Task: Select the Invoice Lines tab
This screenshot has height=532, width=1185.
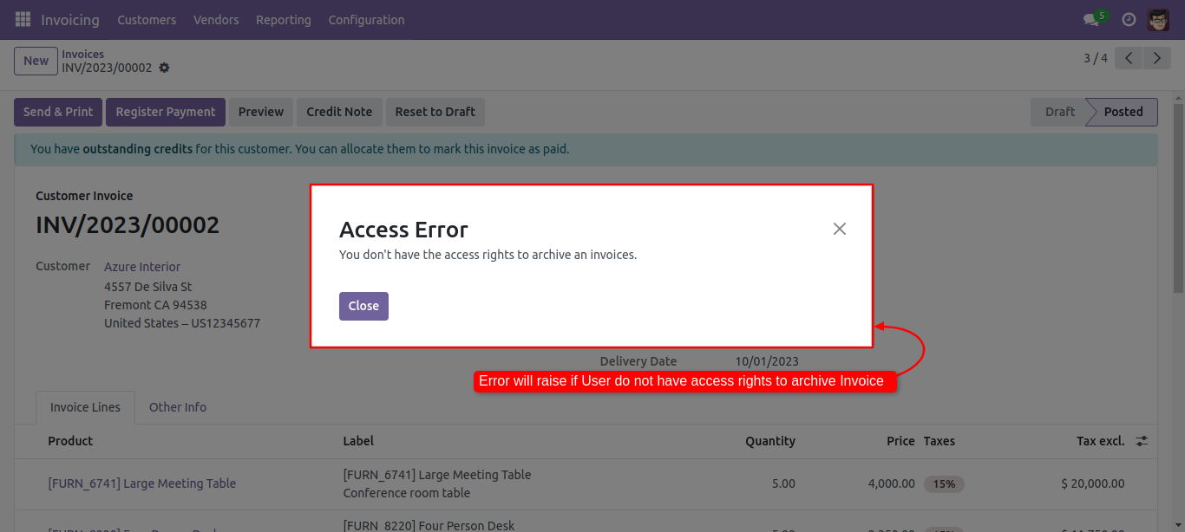Action: tap(85, 407)
